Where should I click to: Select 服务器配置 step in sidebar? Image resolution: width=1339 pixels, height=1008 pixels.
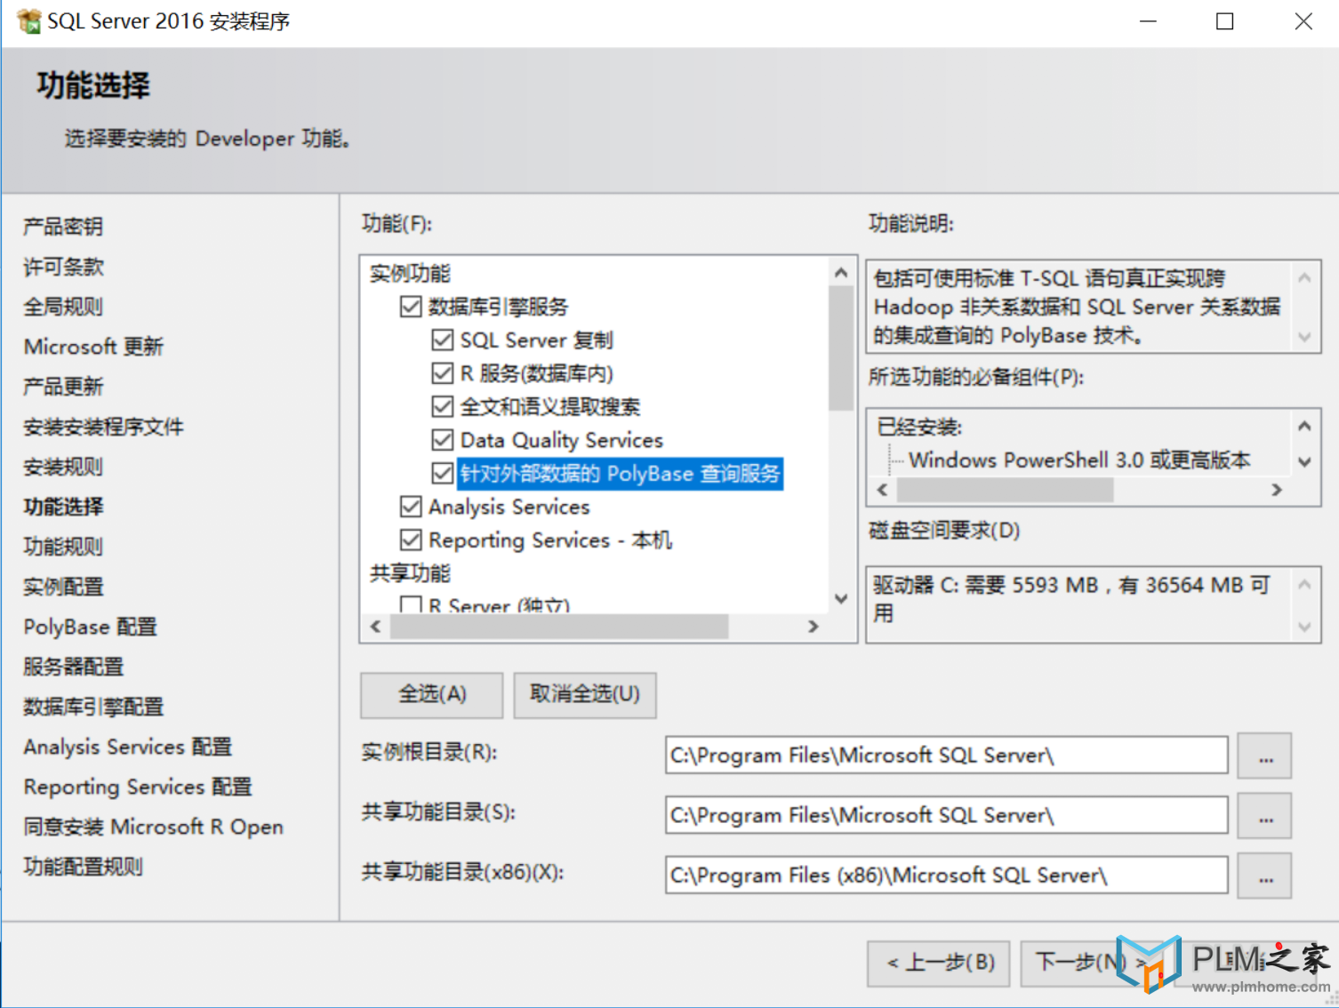[x=73, y=667]
